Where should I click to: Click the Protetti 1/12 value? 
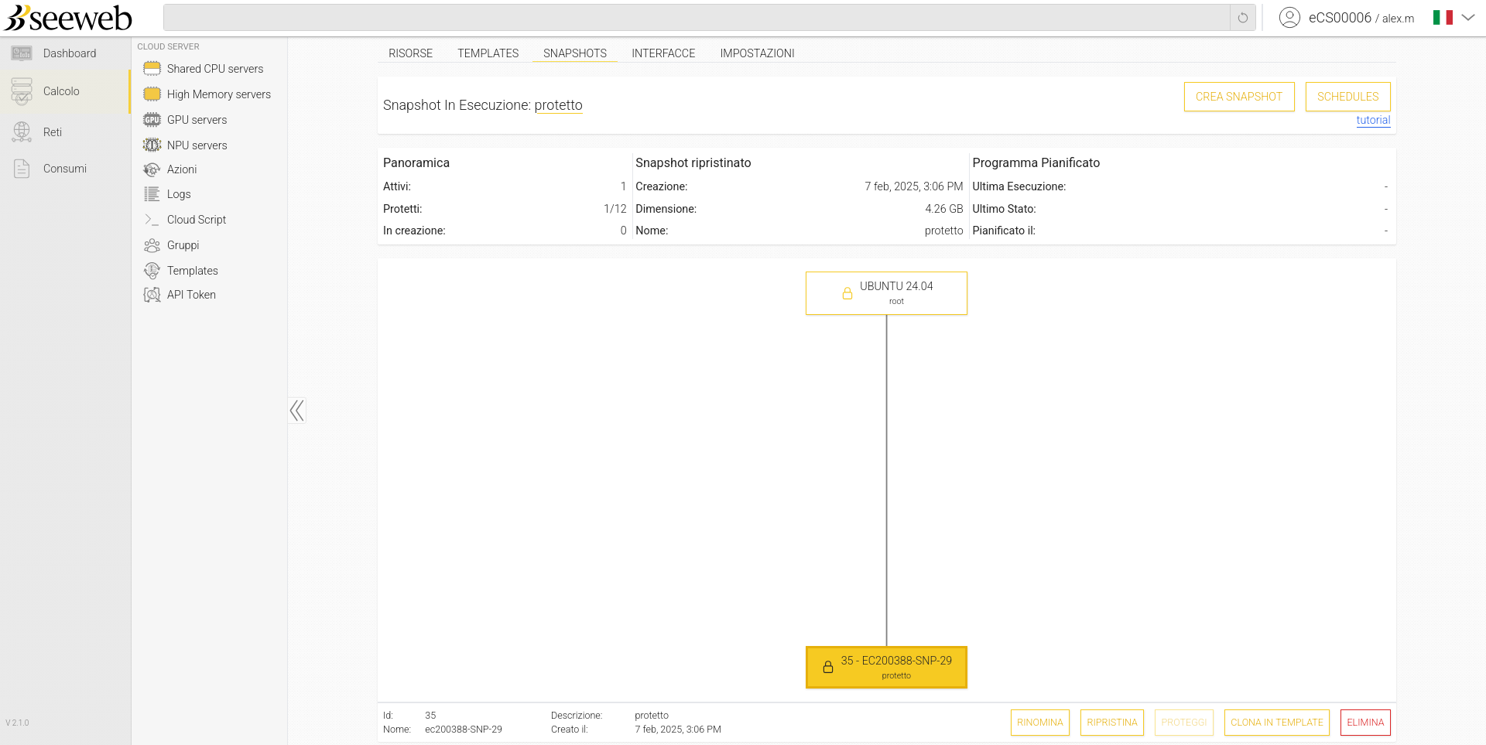[x=615, y=209]
